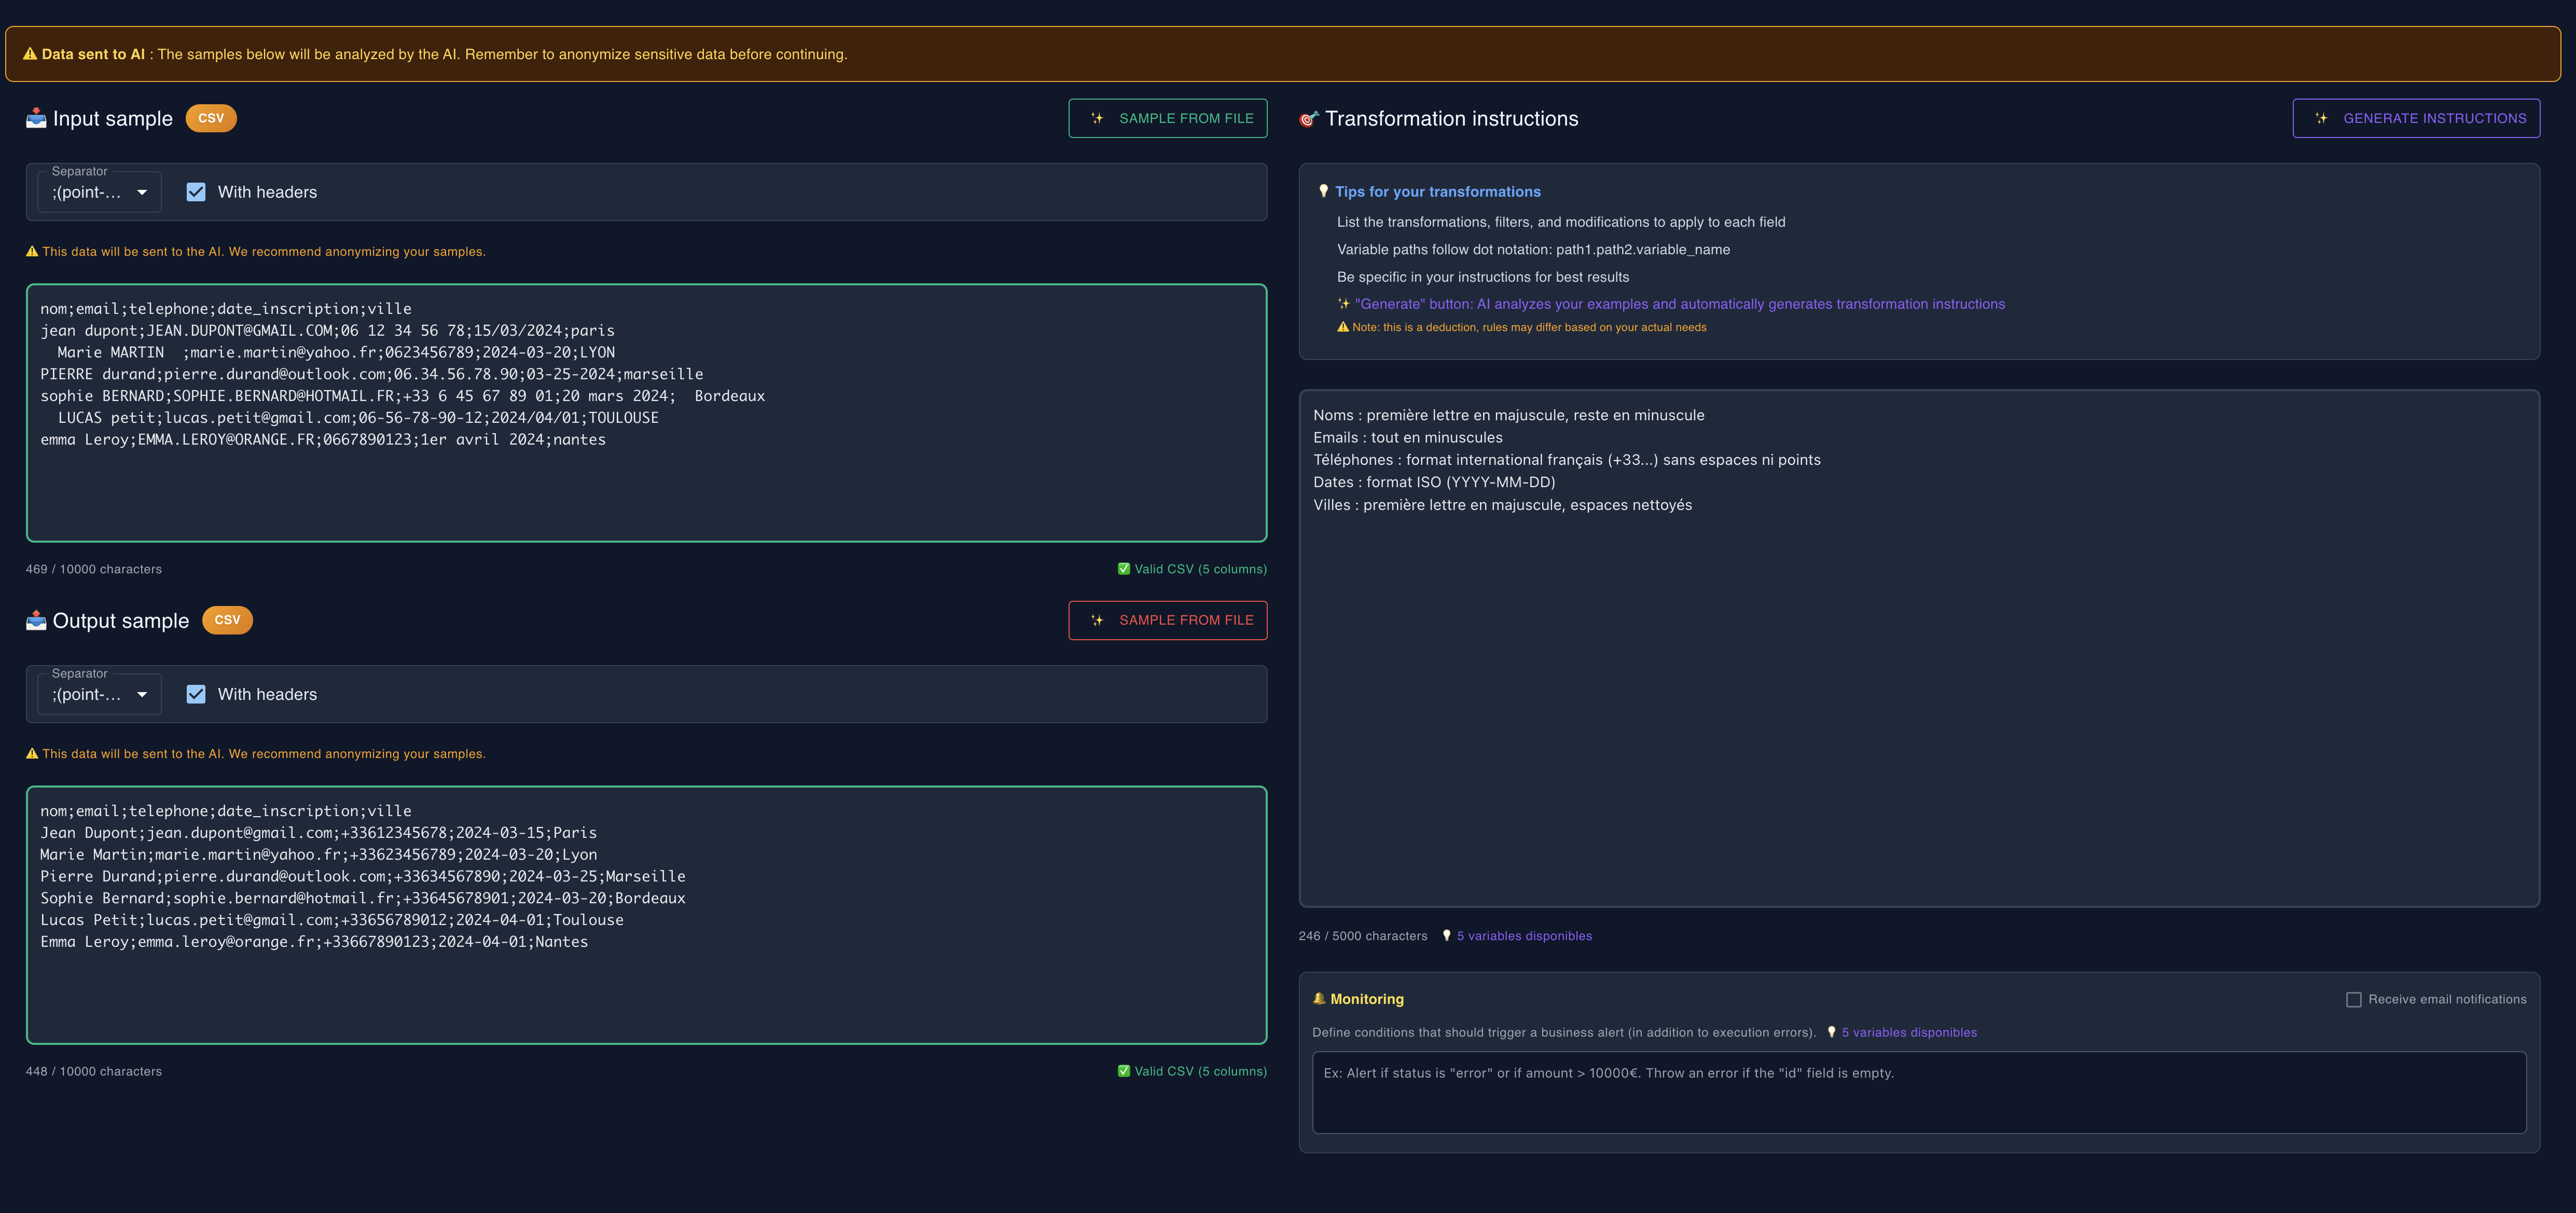The image size is (2576, 1213).
Task: Open the 5 variables disponibles link under instructions
Action: point(1524,936)
